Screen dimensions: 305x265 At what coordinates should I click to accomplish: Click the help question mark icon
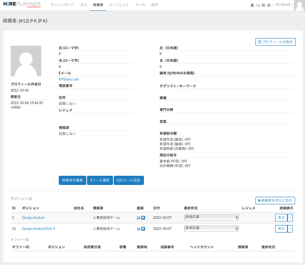[x=263, y=5]
